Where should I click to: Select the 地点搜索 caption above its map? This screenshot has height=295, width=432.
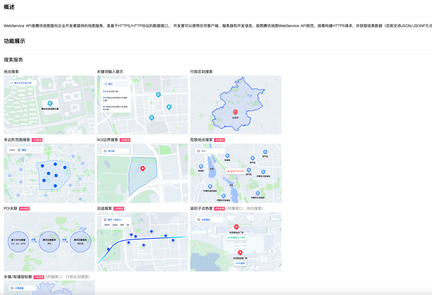point(11,72)
